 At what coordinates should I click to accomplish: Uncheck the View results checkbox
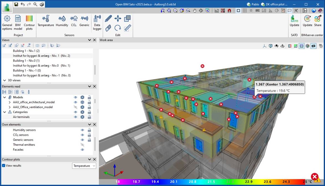(x=3, y=166)
